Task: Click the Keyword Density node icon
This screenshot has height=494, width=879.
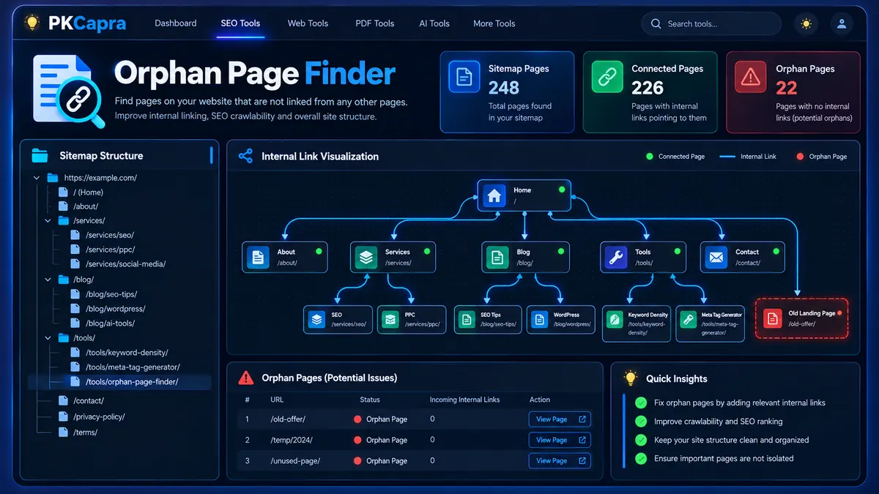Action: tap(615, 320)
